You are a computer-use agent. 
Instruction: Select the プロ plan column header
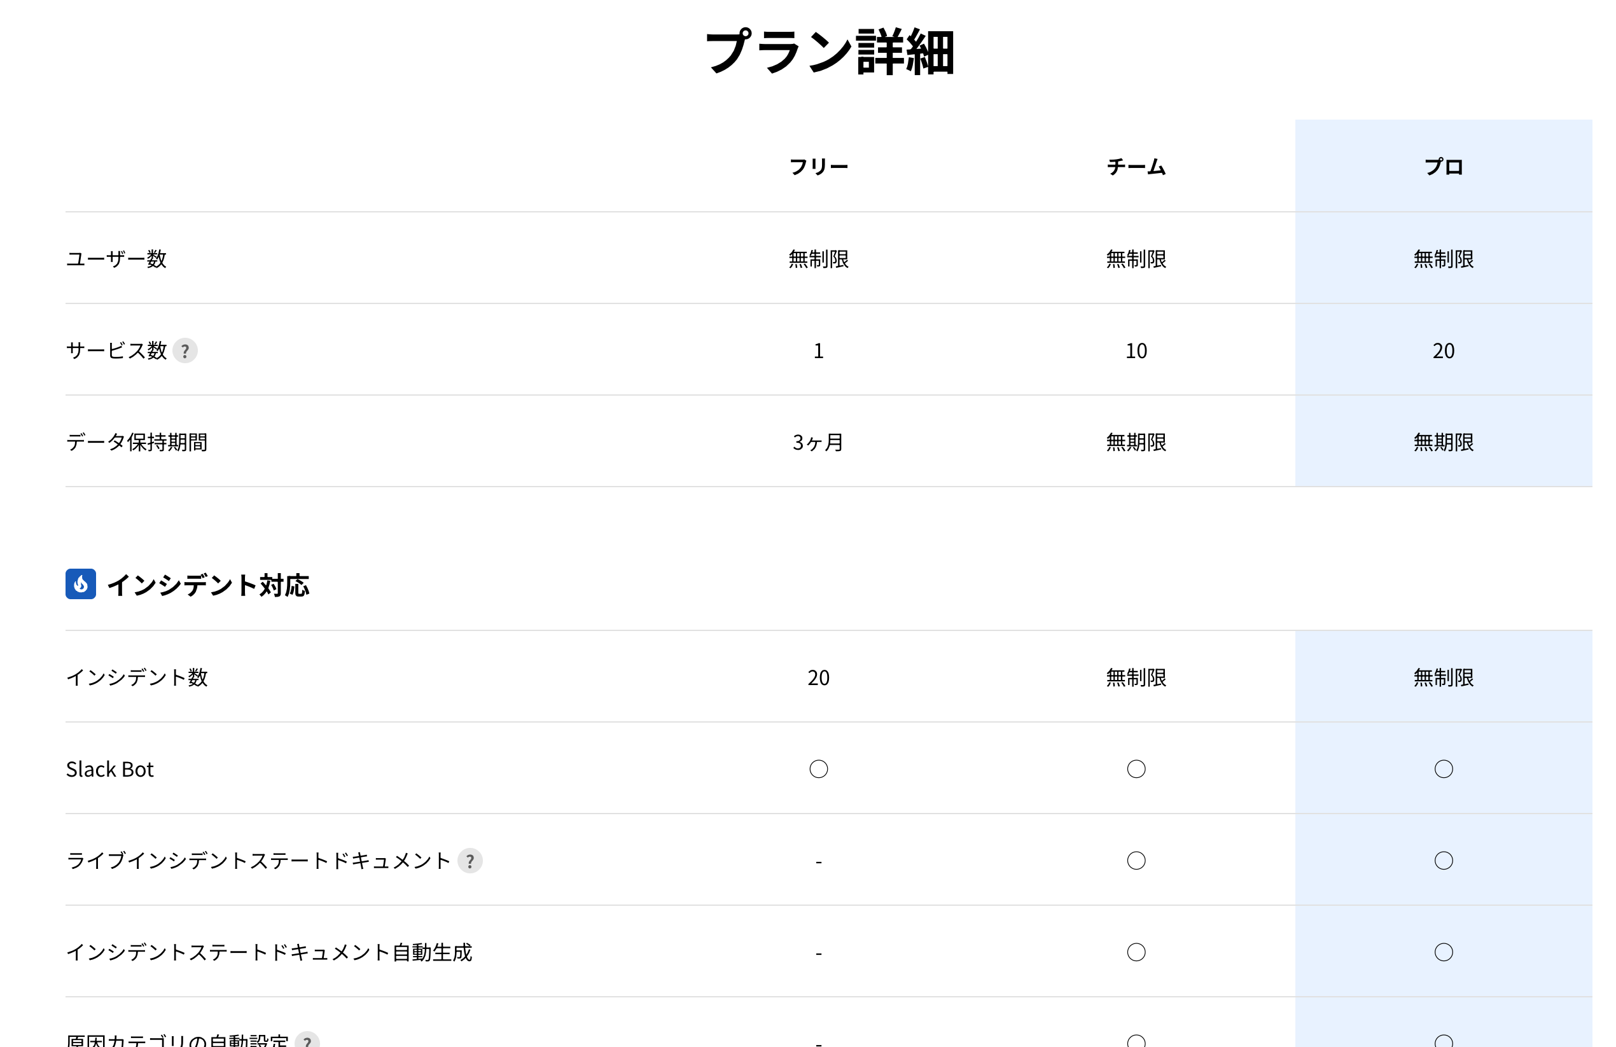click(x=1443, y=167)
